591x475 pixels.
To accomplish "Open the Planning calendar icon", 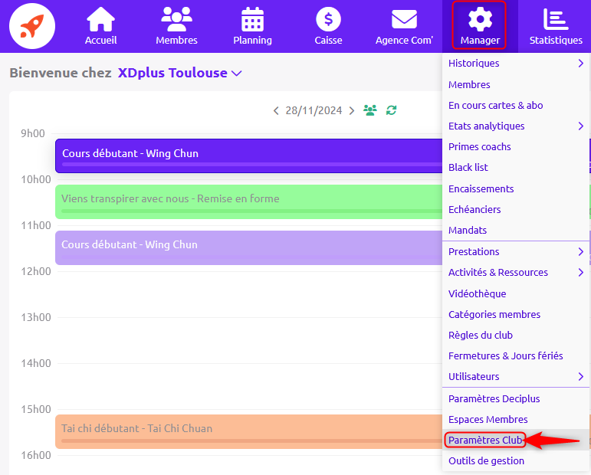I will coord(252,20).
